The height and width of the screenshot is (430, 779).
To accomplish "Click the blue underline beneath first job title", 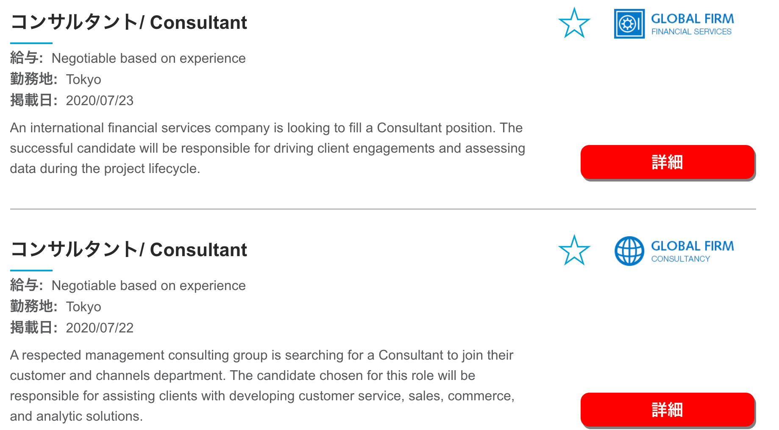I will pyautogui.click(x=31, y=43).
